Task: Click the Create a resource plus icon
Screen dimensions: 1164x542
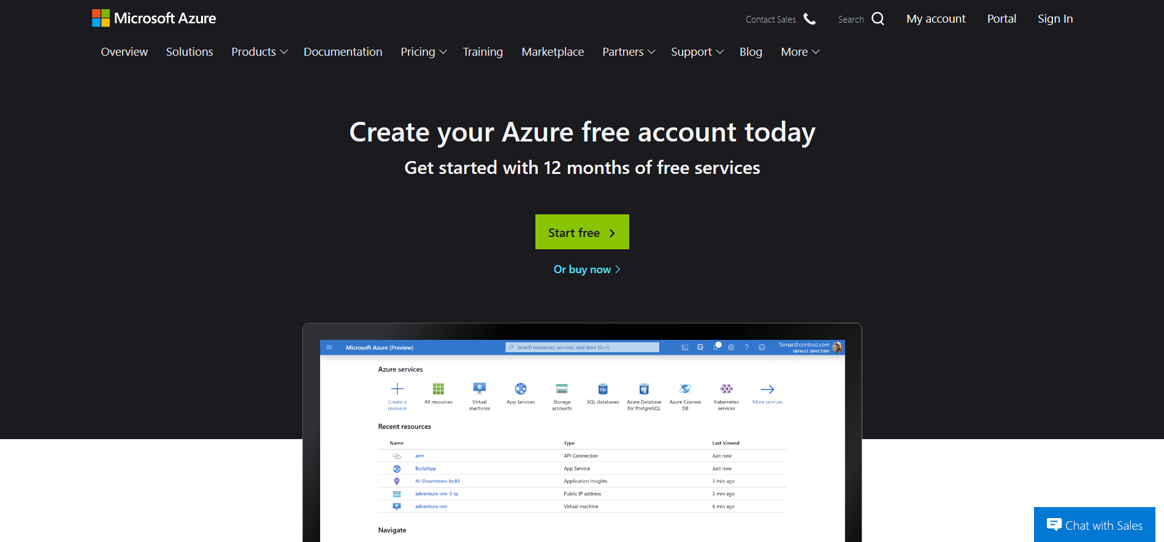Action: [x=397, y=389]
